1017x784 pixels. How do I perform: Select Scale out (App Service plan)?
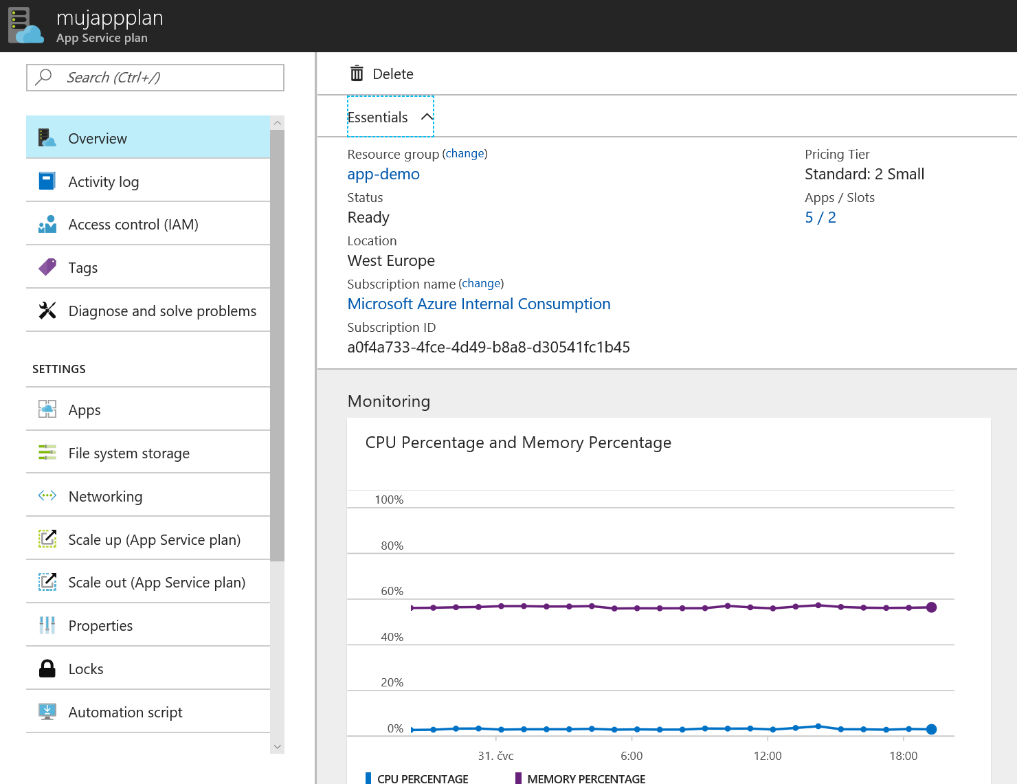click(x=148, y=582)
